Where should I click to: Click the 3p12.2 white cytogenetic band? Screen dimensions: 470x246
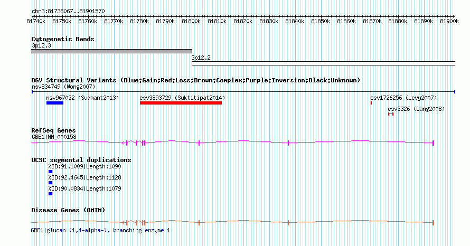click(x=323, y=63)
